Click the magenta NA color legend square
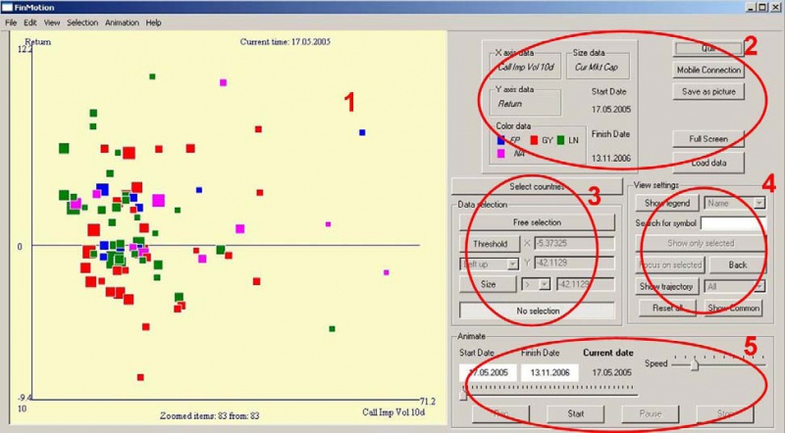Viewport: 785px width, 433px height. tap(500, 154)
